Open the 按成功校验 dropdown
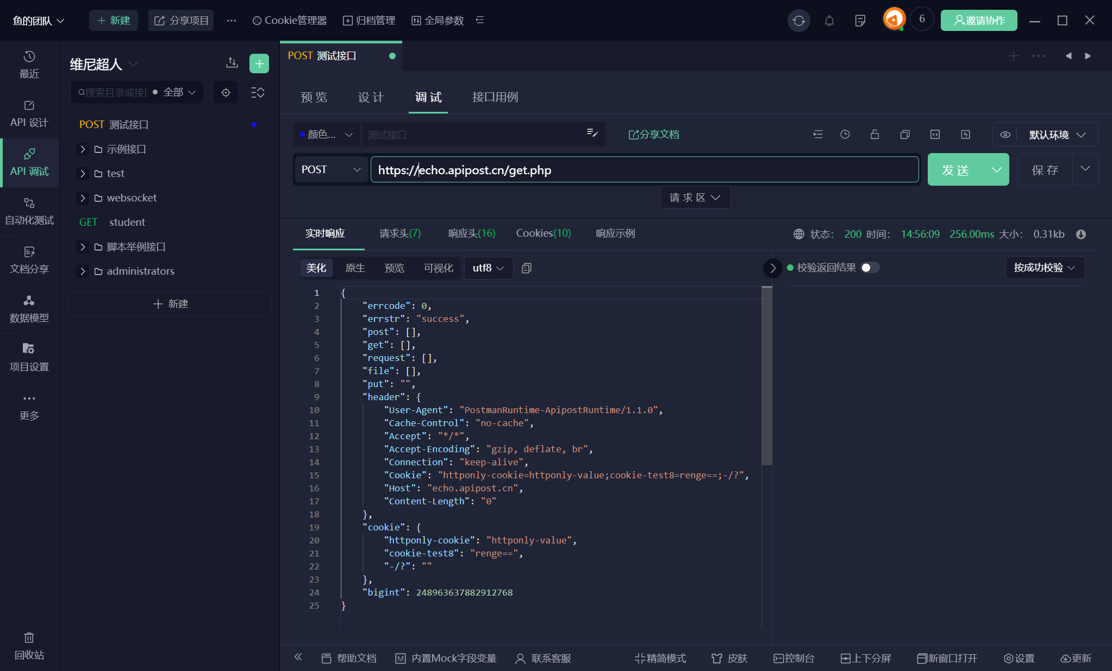Viewport: 1112px width, 671px height. tap(1045, 268)
